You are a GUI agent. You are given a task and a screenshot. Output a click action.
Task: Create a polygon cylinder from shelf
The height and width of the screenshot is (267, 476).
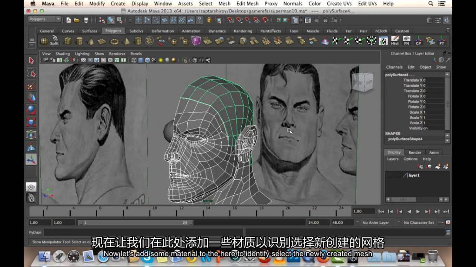point(79,41)
